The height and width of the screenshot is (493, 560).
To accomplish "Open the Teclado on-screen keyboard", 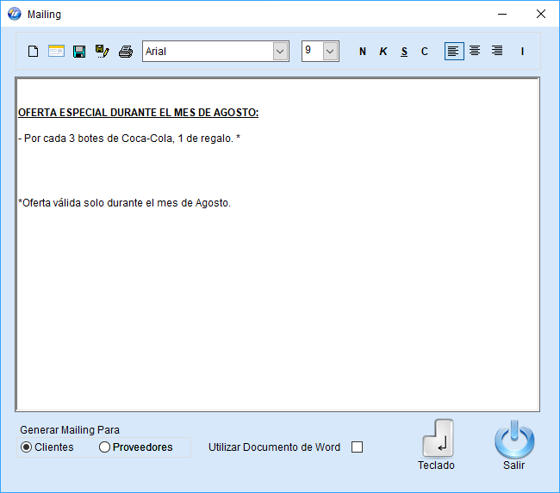I will point(437,445).
